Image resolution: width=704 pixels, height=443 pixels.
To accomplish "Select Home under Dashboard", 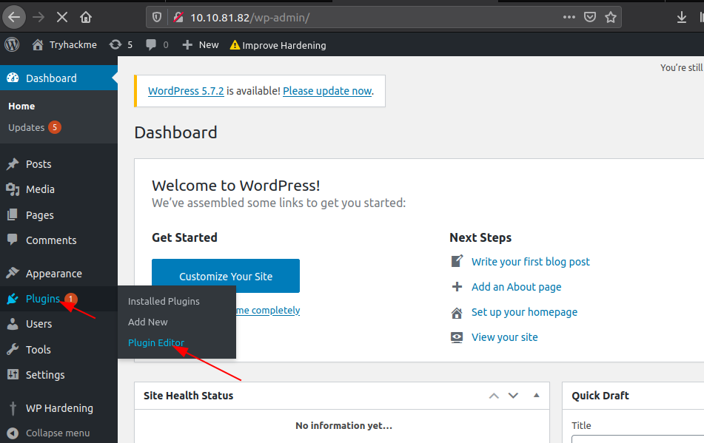I will pyautogui.click(x=21, y=106).
